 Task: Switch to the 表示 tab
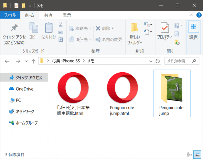point(67,15)
